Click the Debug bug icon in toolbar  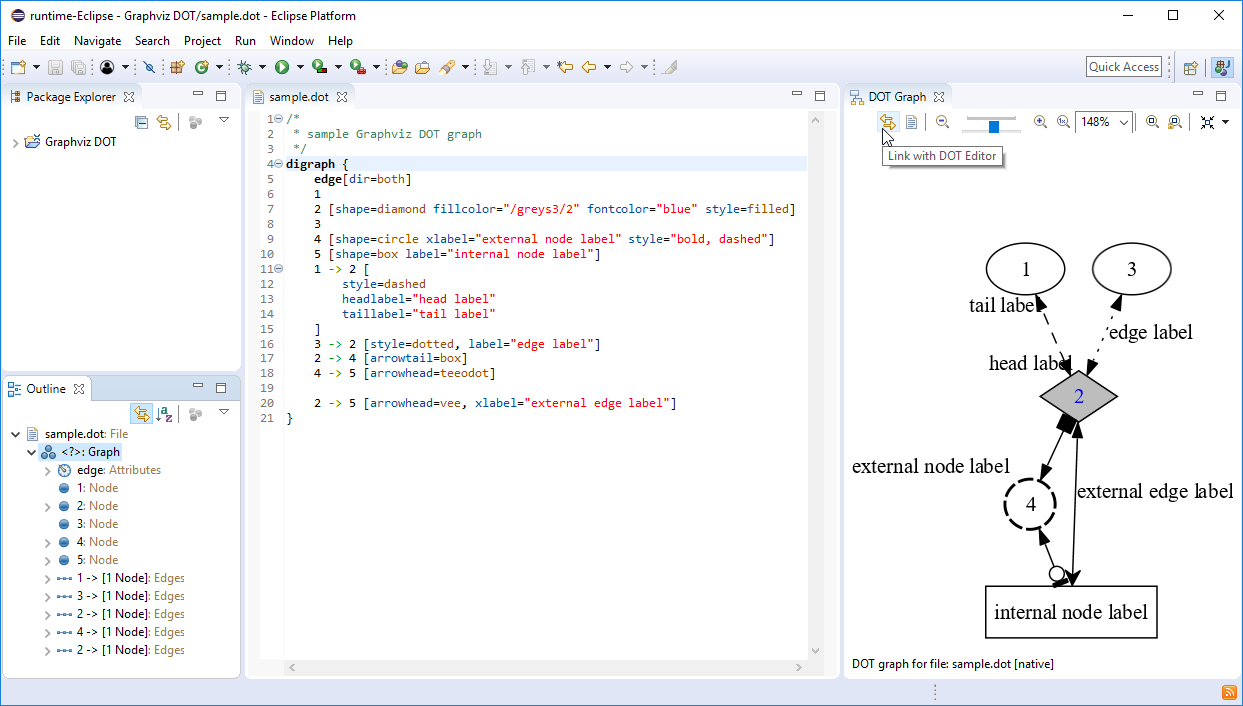tap(243, 67)
